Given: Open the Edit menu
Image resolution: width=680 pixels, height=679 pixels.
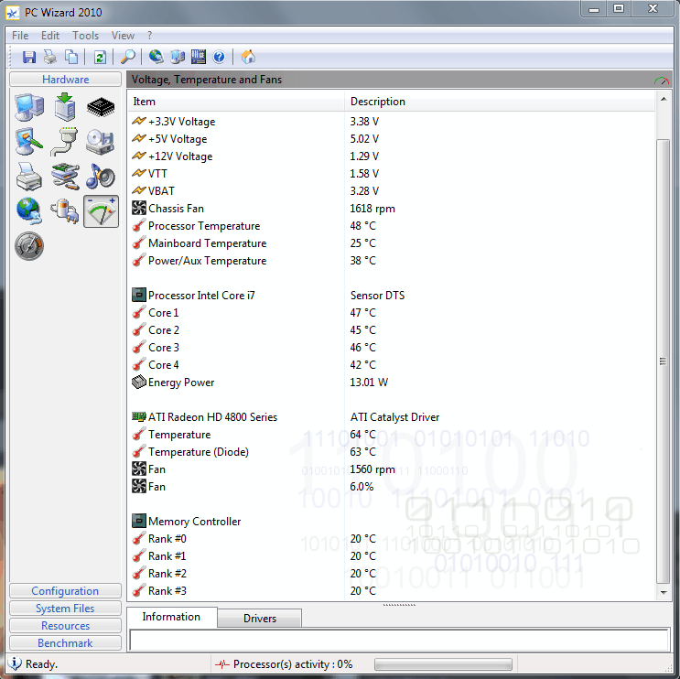Looking at the screenshot, I should pyautogui.click(x=49, y=36).
